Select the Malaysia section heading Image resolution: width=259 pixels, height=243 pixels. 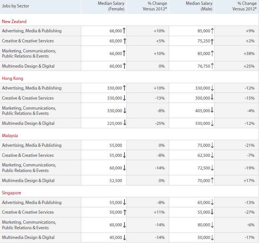[10, 136]
